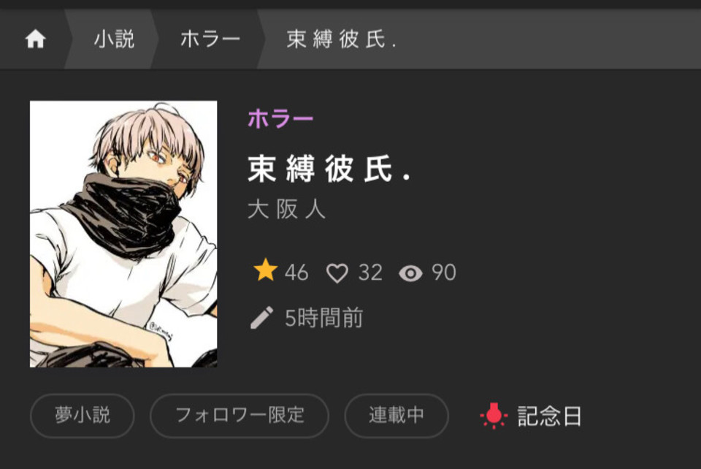The width and height of the screenshot is (701, 469).
Task: Go to home via house icon
Action: tap(35, 39)
